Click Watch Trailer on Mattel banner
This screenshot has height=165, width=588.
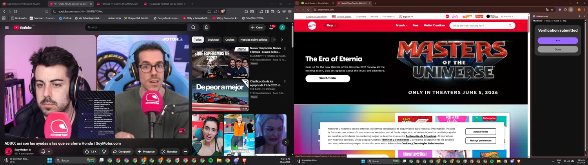(328, 78)
